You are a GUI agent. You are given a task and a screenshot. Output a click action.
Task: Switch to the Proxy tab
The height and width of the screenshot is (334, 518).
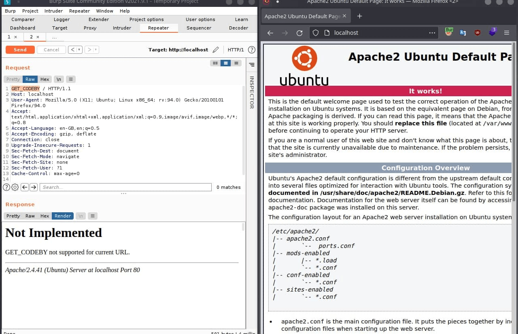coord(90,28)
